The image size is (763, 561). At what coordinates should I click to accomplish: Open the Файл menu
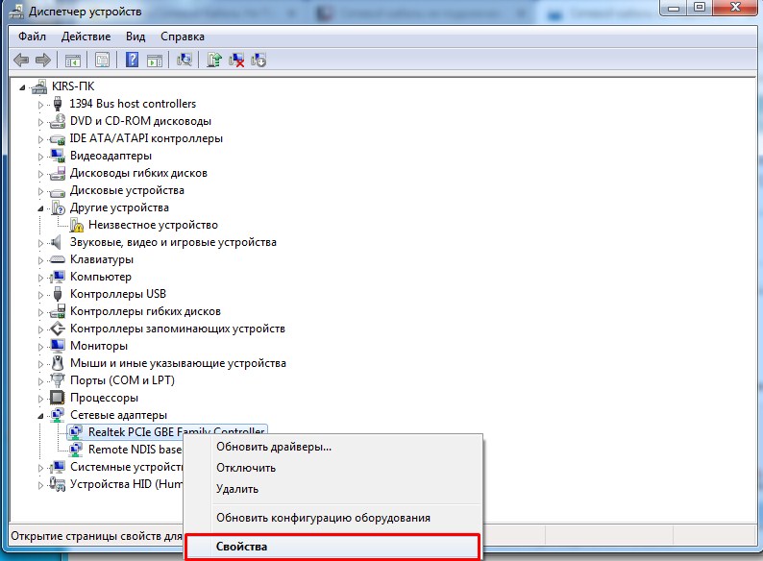[32, 37]
